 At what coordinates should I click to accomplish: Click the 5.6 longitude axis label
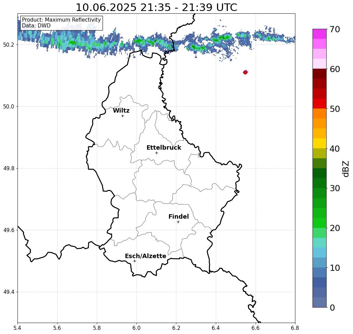click(57, 328)
